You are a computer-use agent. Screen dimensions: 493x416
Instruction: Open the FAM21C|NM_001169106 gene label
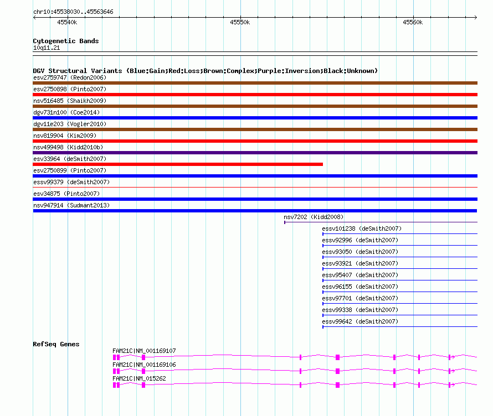click(x=144, y=365)
